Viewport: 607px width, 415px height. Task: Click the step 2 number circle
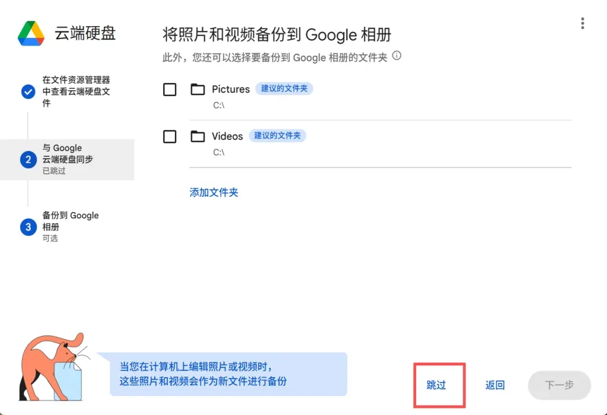pyautogui.click(x=28, y=159)
